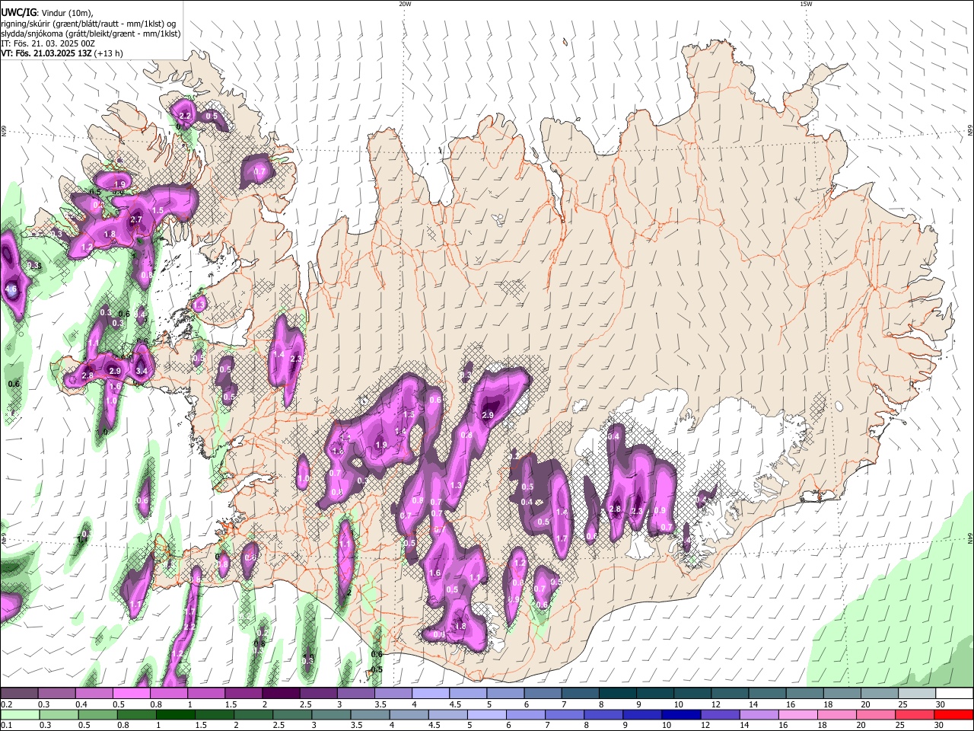
Task: Click the UWC/IG title label
Action: click(x=19, y=13)
